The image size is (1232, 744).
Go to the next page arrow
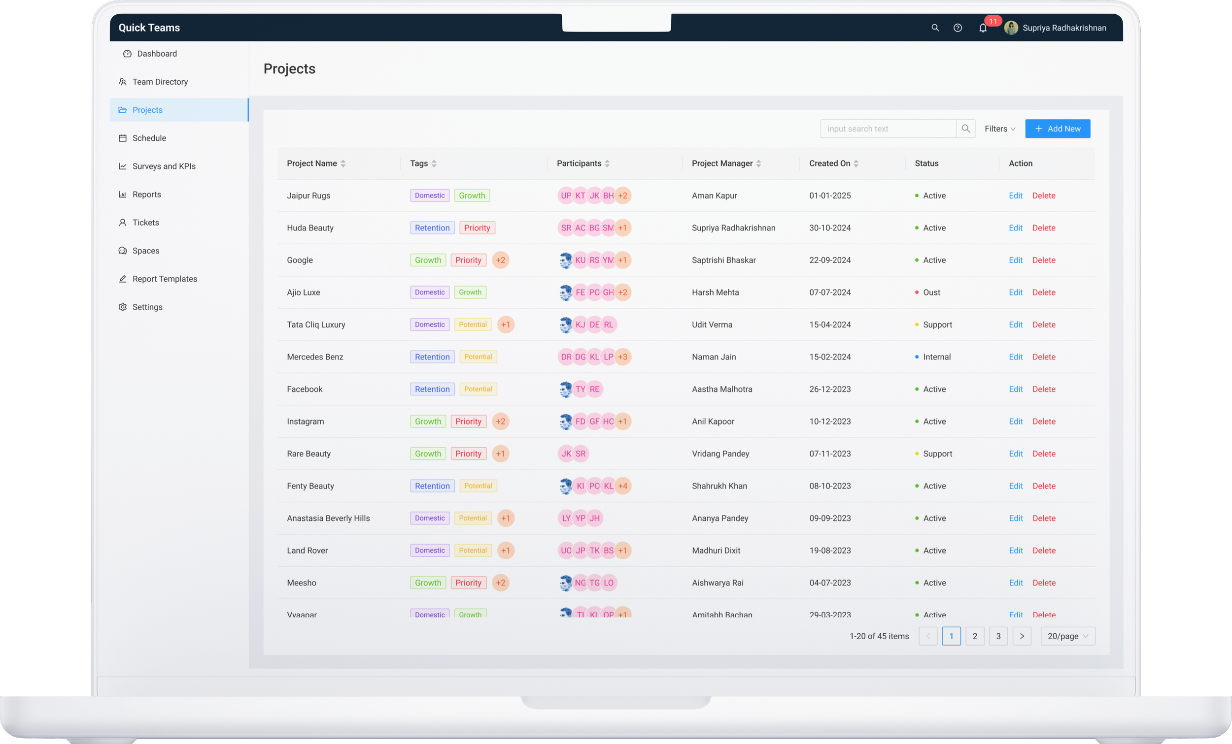tap(1022, 636)
